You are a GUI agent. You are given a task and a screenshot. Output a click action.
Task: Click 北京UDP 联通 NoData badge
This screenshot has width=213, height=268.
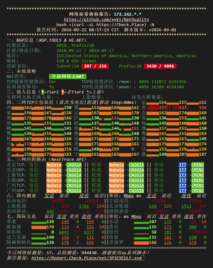click(116, 170)
